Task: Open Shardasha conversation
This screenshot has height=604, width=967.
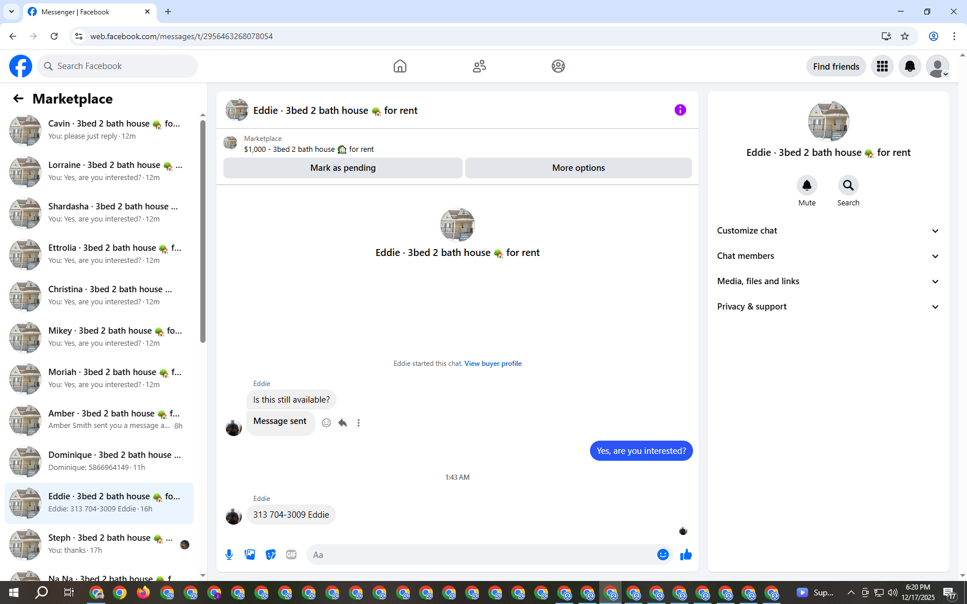Action: click(99, 213)
